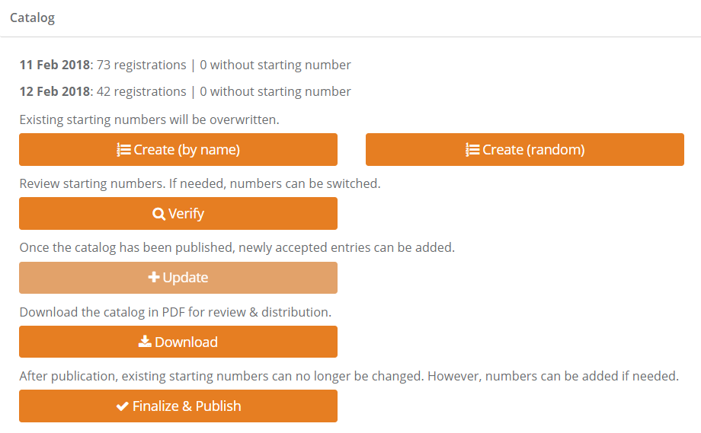
Task: Click the 'Once the catalog has been published' text
Action: [236, 248]
